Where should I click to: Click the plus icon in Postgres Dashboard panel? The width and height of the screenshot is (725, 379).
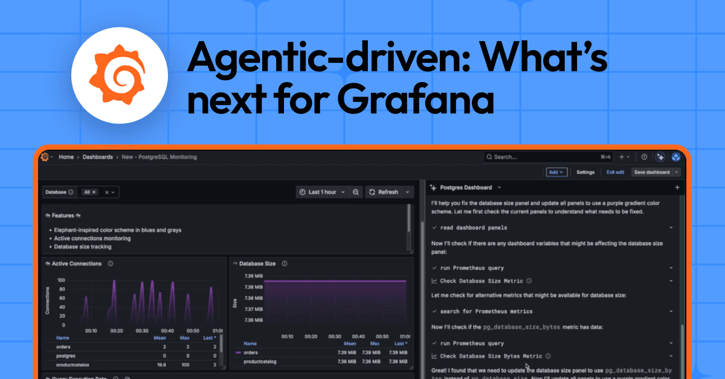click(x=677, y=188)
